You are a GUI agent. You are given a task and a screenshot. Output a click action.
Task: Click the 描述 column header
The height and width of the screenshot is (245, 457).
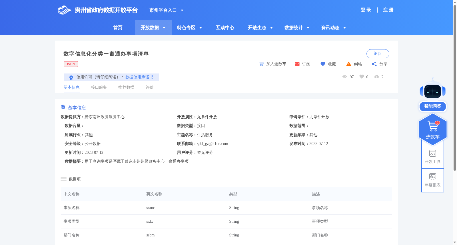tap(316, 194)
